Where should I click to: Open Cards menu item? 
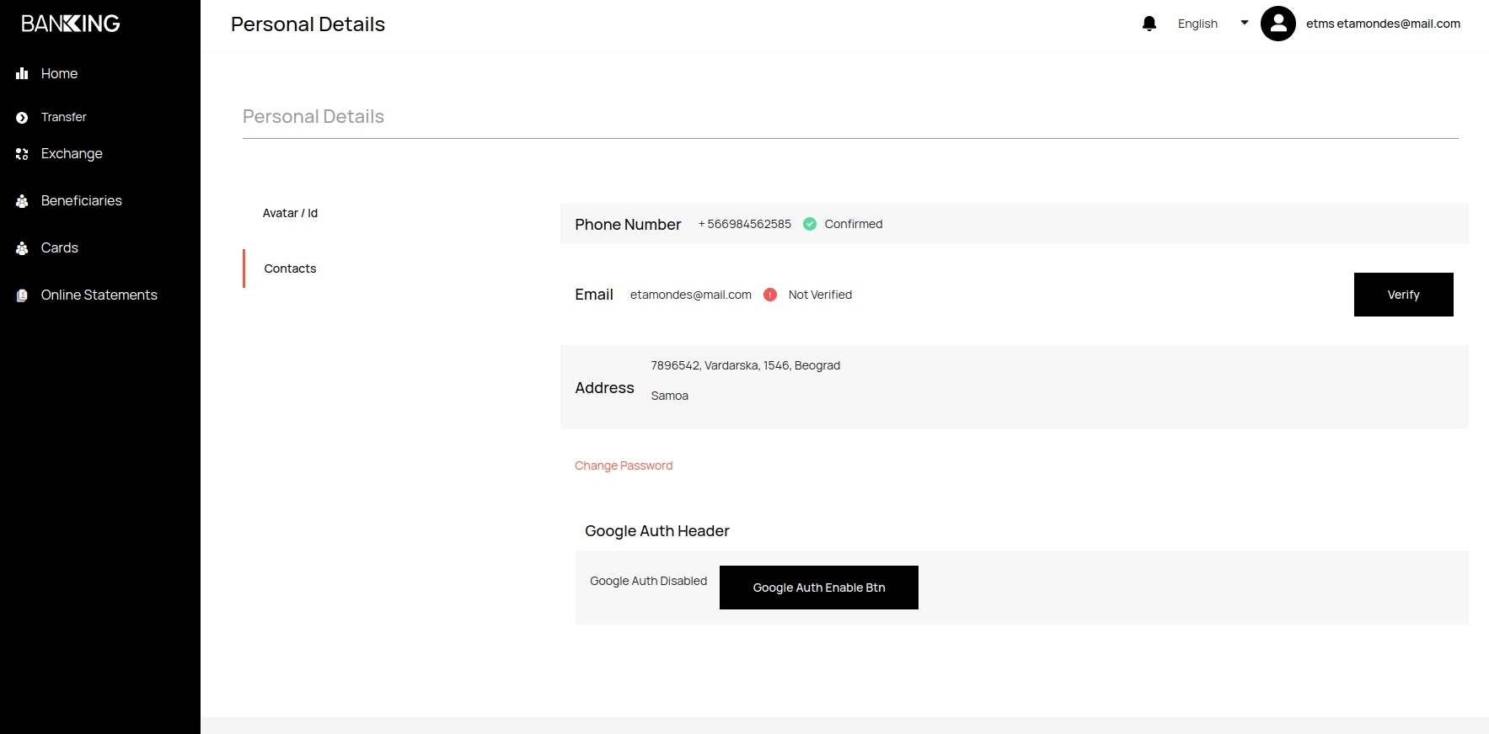(60, 247)
